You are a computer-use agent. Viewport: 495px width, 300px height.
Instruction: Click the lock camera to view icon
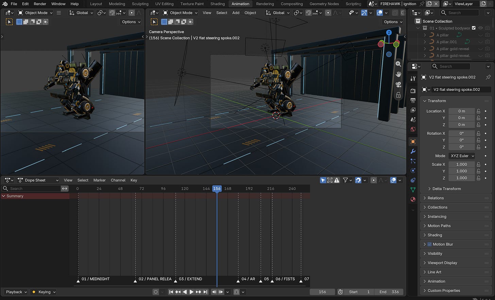398,95
